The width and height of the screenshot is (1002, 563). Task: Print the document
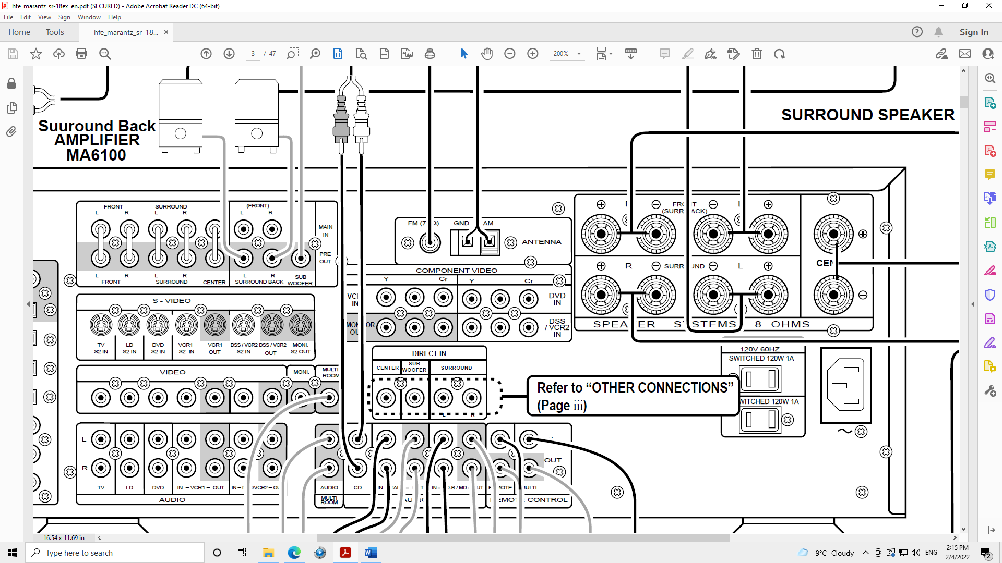tap(81, 54)
